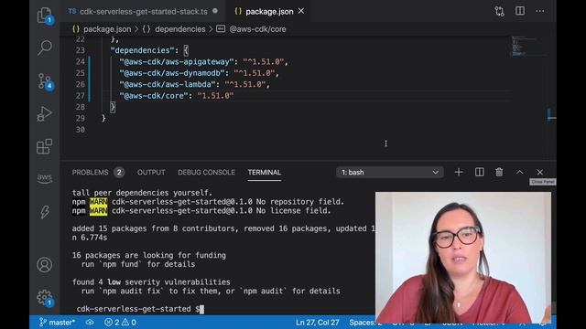
Task: Open the PROBLEMS panel tab
Action: [x=90, y=173]
